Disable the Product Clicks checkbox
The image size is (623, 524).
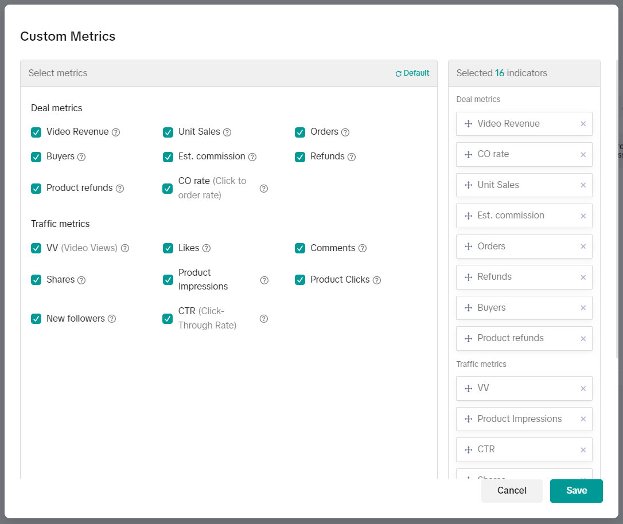click(x=300, y=280)
